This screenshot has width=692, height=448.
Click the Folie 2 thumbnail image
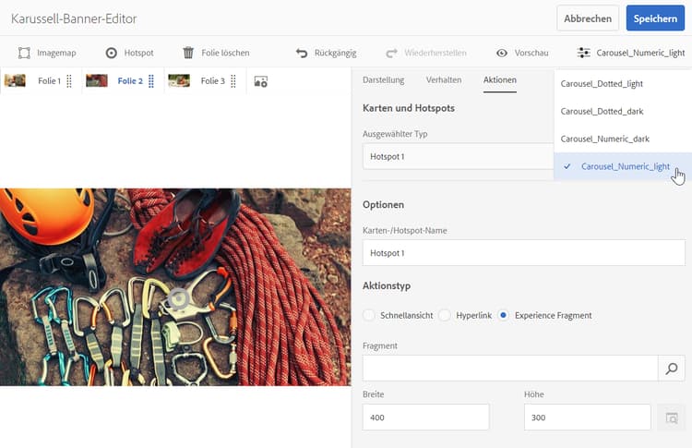click(x=97, y=80)
